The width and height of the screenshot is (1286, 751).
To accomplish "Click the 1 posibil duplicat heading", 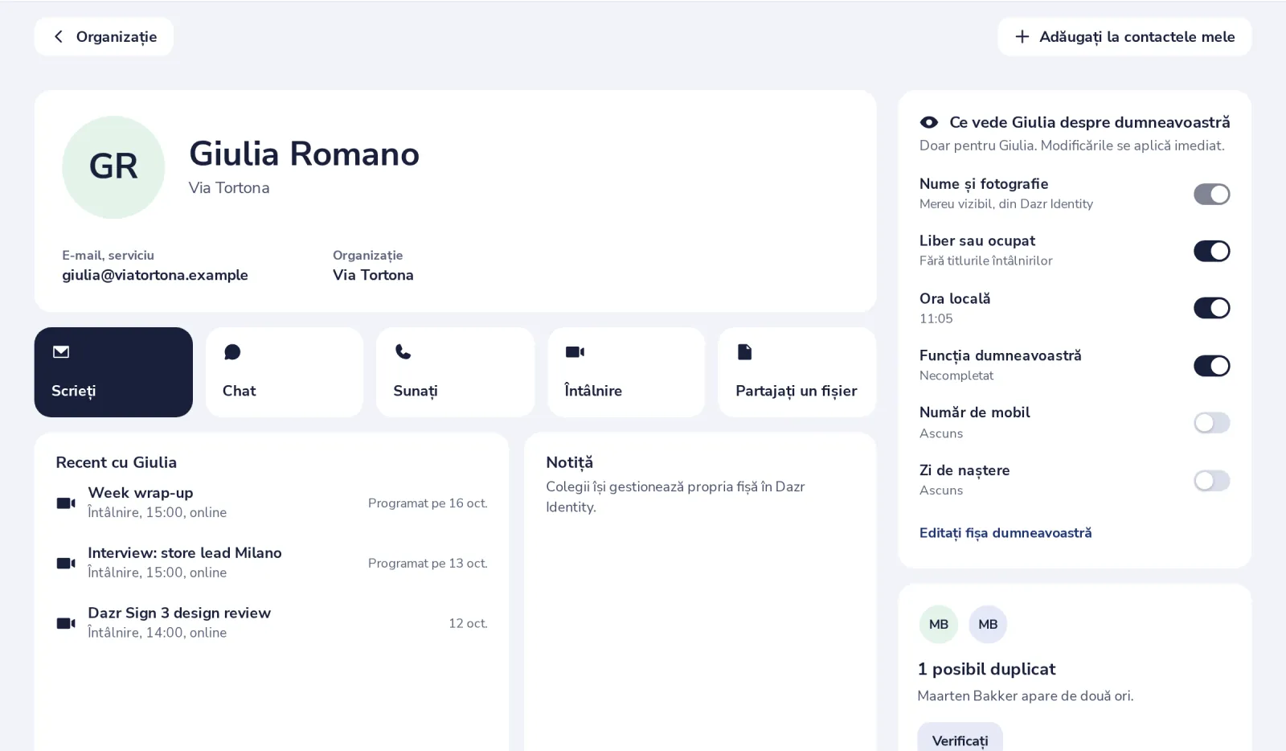I will (x=986, y=669).
